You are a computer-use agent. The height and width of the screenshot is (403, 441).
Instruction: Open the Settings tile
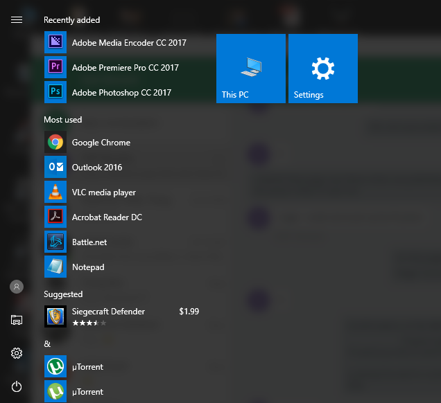click(x=323, y=69)
